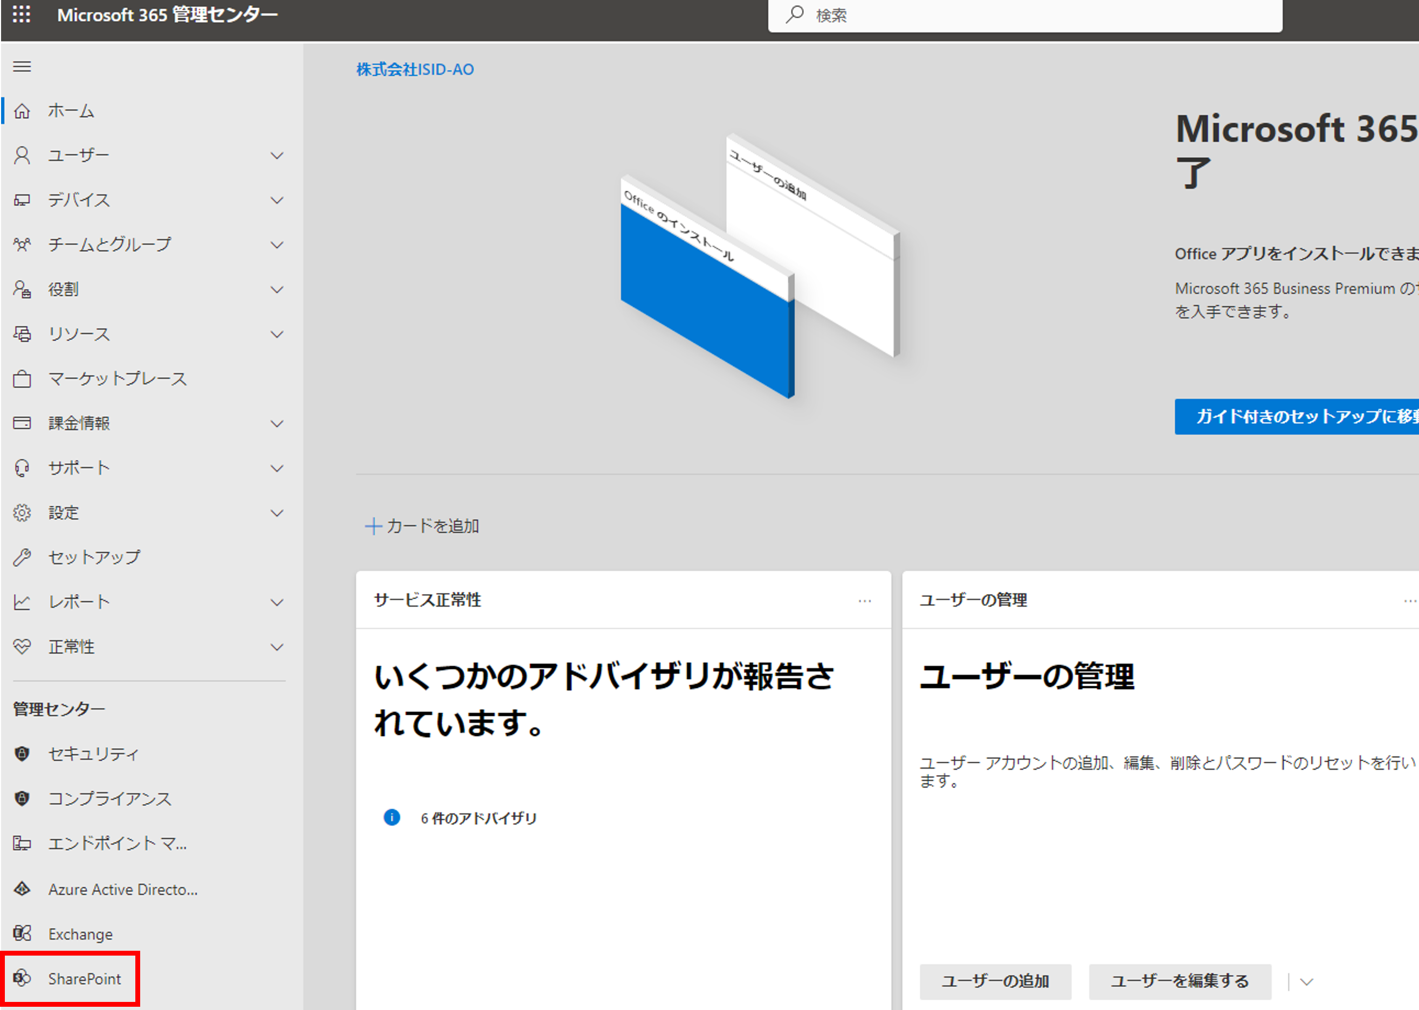Open more options on ユーザーの管理 card

pyautogui.click(x=1410, y=601)
